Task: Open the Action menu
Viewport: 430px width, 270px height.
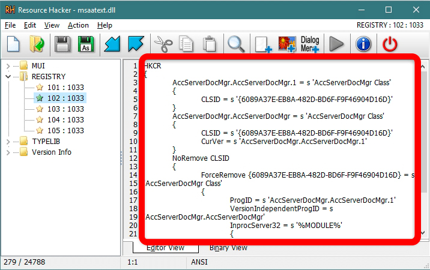Action: [x=78, y=25]
